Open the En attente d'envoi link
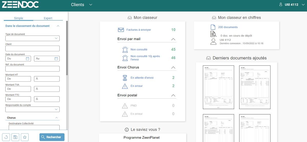Screen dimensions: 307x142 coord(142,78)
